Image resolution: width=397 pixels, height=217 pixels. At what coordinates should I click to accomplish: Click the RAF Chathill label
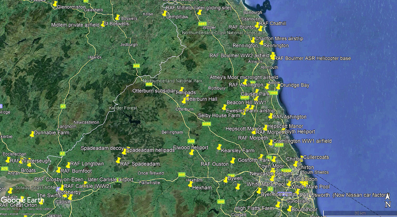pos(273,23)
